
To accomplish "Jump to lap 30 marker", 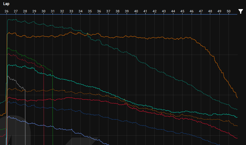I will coord(43,11).
